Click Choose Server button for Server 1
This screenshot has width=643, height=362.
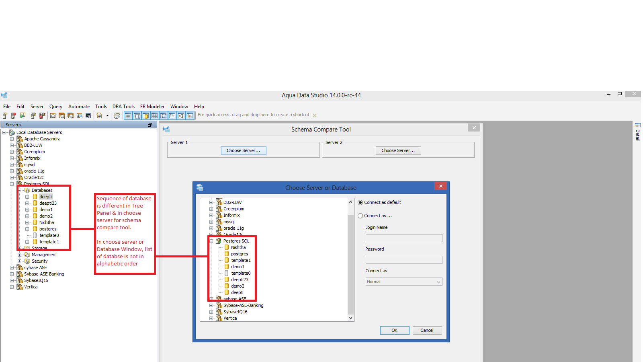pos(244,150)
